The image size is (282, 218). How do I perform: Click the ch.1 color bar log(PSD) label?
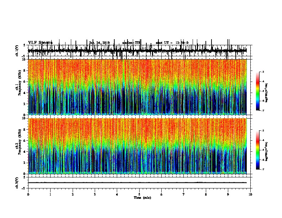pos(266,93)
